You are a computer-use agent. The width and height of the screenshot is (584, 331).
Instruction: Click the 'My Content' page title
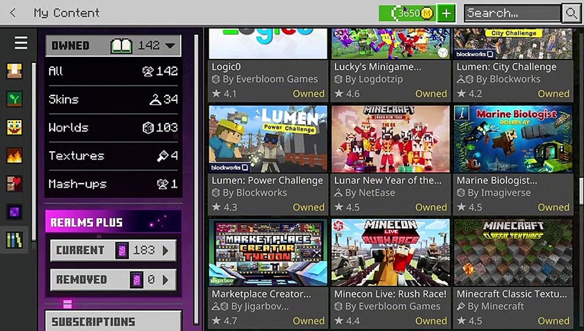(67, 13)
